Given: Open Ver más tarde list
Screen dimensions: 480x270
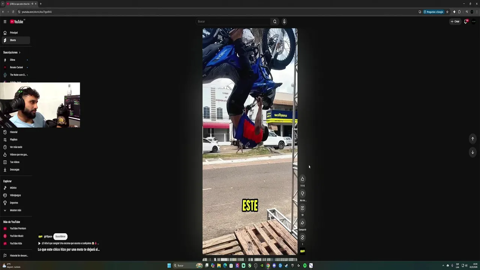Looking at the screenshot, I should (x=15, y=147).
